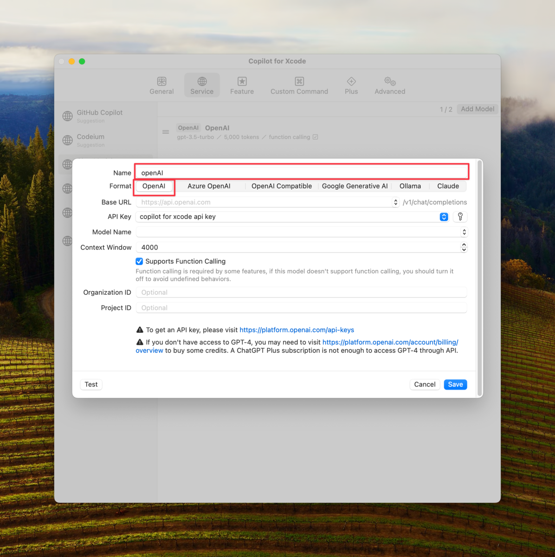The image size is (555, 557).
Task: Open the API Key dropdown
Action: coord(292,217)
